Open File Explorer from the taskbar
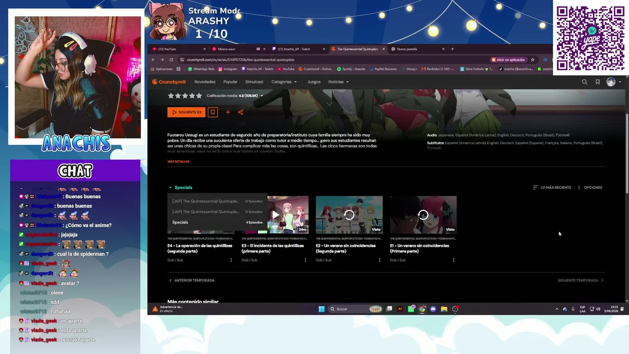 click(x=444, y=309)
